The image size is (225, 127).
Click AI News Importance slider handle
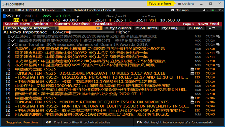[70, 32]
